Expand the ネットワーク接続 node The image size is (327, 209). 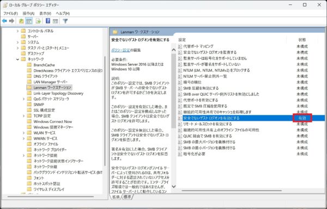(23, 156)
